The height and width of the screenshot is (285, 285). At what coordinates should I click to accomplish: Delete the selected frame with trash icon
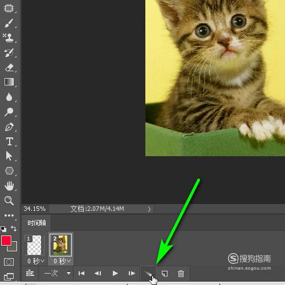pos(181,274)
